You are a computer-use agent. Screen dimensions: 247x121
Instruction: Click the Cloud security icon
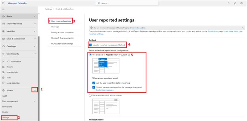click(x=3, y=54)
